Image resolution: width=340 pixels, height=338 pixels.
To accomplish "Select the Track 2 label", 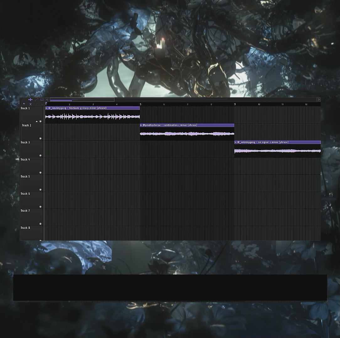I will [x=26, y=125].
